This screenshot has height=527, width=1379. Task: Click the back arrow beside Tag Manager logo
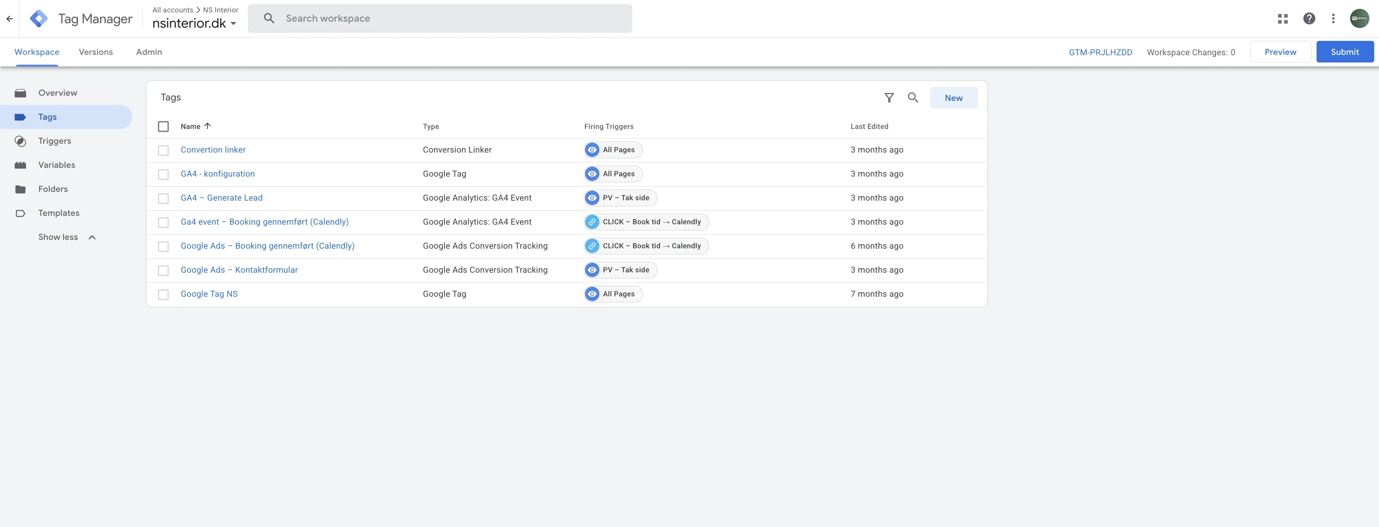pos(10,19)
